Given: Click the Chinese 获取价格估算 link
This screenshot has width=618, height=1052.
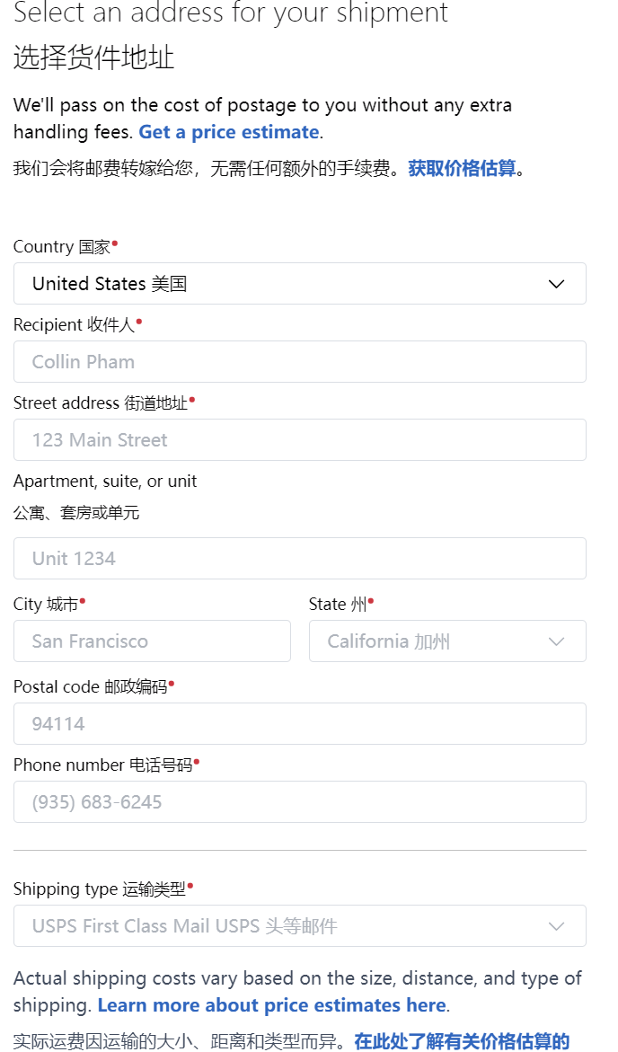Looking at the screenshot, I should [462, 168].
